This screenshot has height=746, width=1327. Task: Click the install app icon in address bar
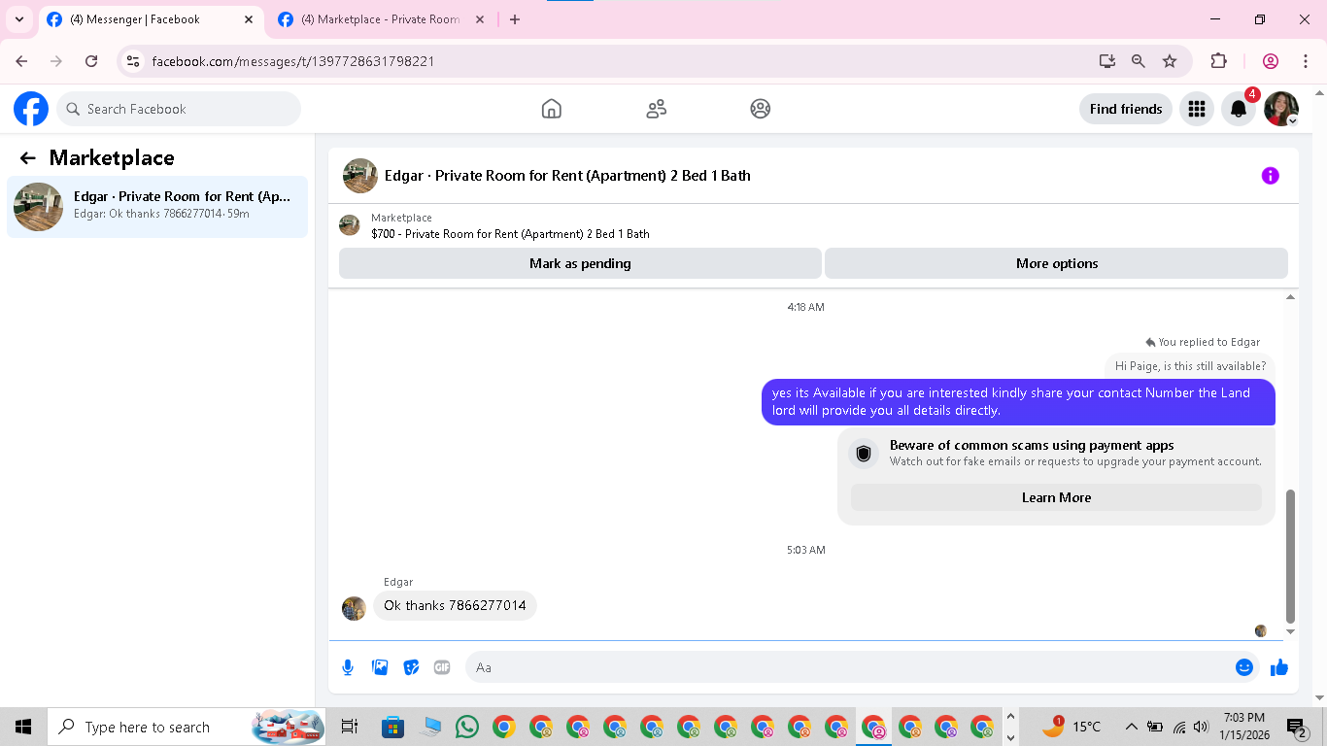(1106, 61)
